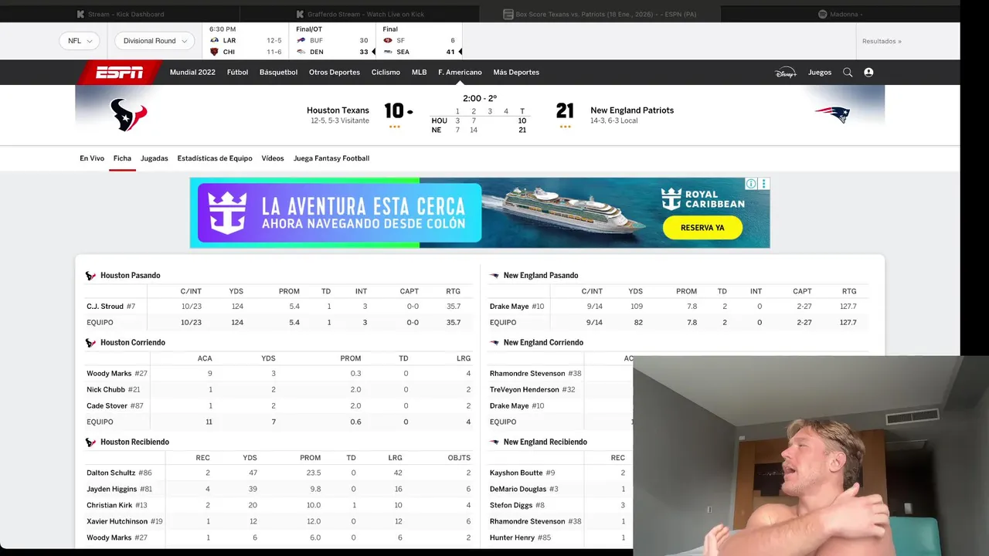Open Nick Chubb player link
The image size is (989, 556).
(x=106, y=390)
